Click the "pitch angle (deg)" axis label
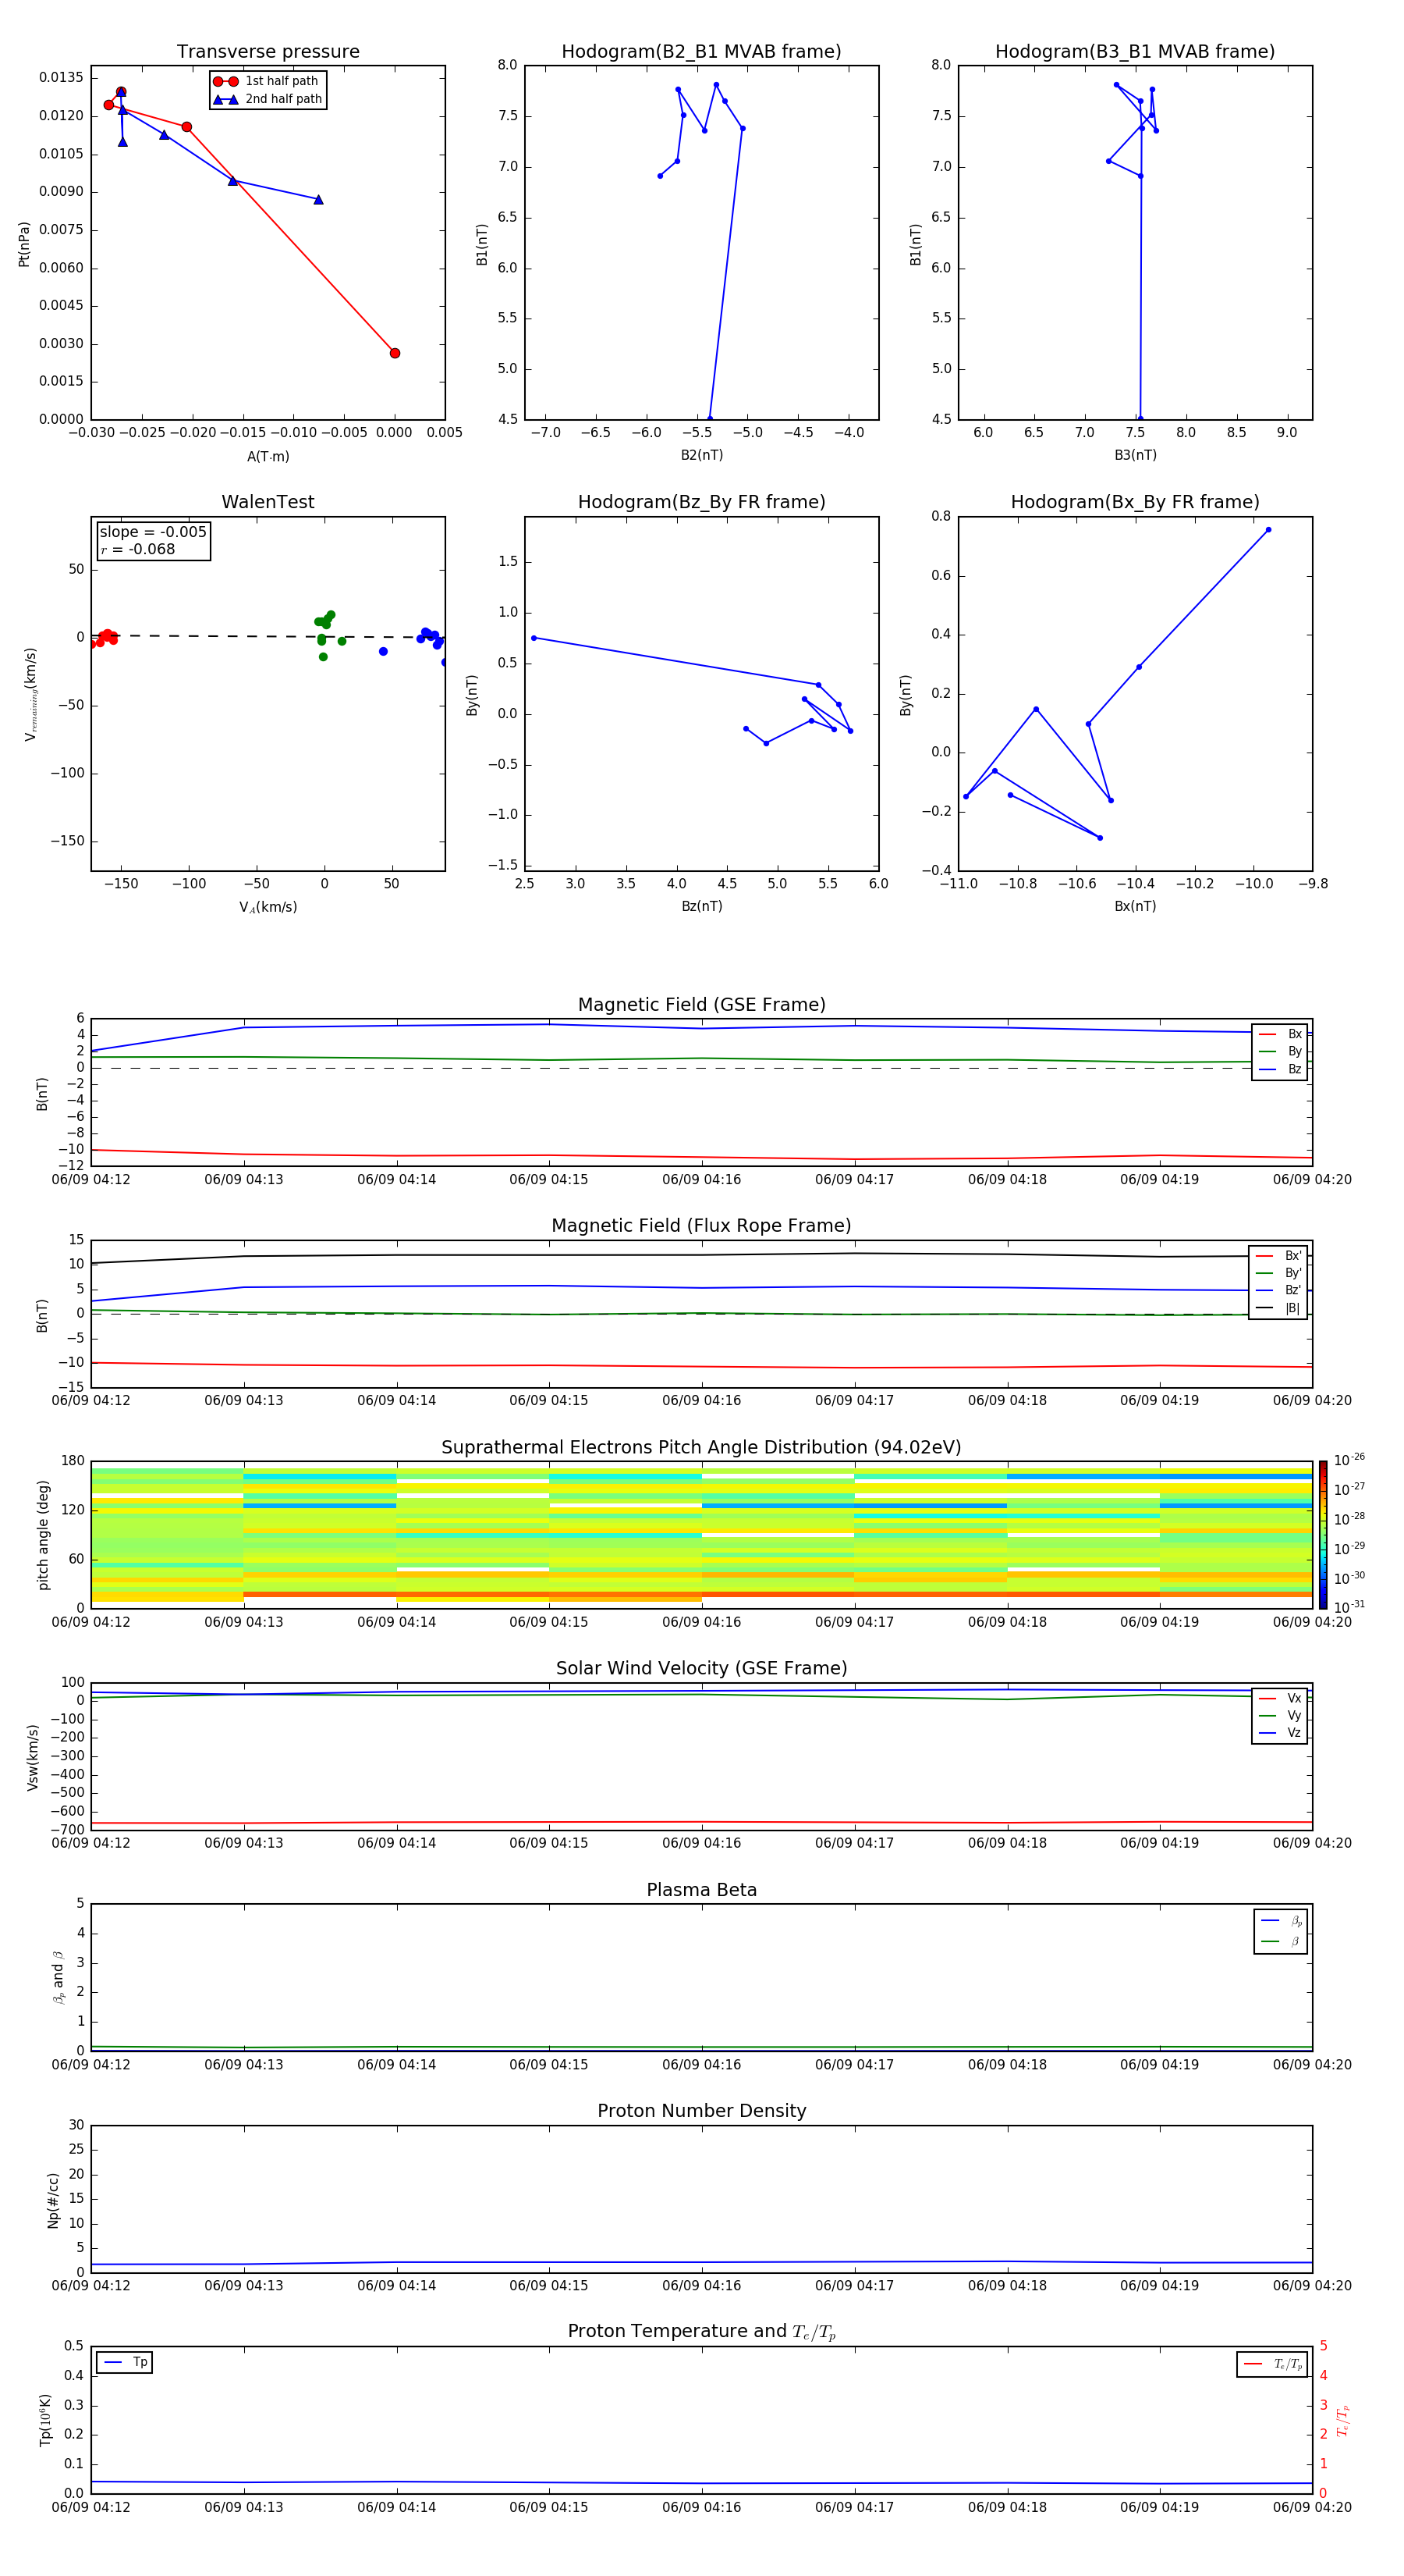 click(43, 1535)
